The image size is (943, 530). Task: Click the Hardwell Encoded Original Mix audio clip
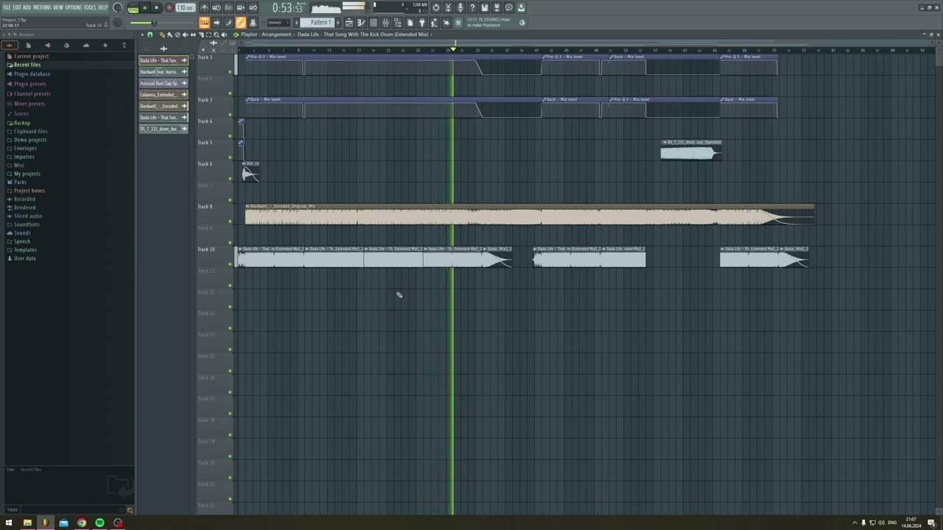click(x=530, y=214)
